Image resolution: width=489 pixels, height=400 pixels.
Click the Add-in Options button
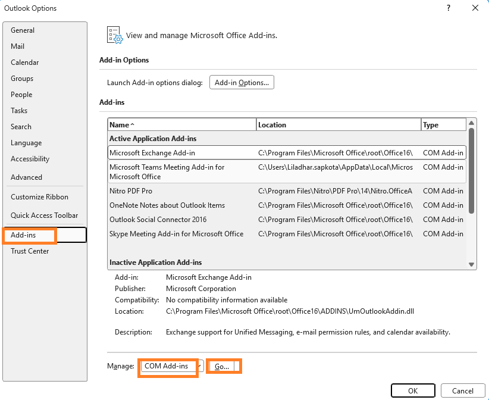tap(242, 82)
